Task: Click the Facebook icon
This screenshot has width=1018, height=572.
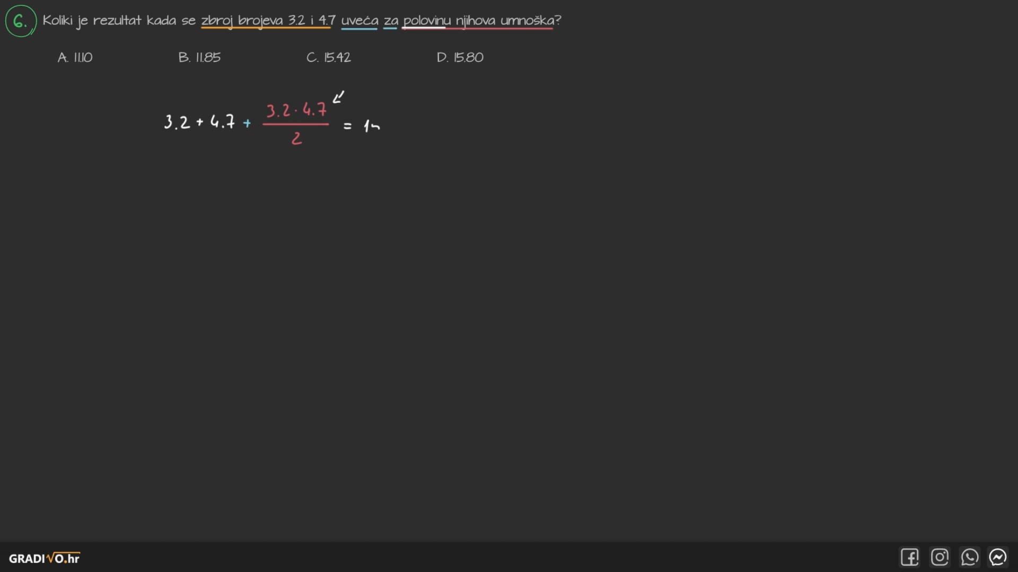Action: (909, 557)
